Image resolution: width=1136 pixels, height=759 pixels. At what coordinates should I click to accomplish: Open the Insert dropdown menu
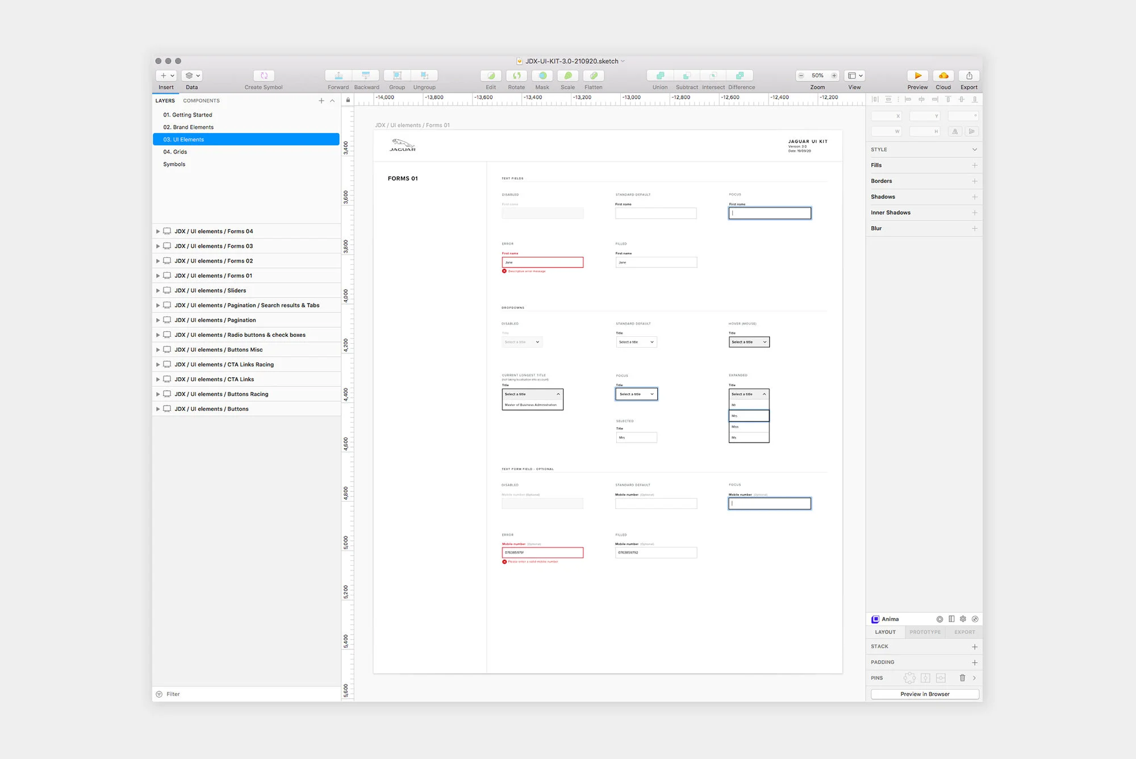(x=166, y=76)
